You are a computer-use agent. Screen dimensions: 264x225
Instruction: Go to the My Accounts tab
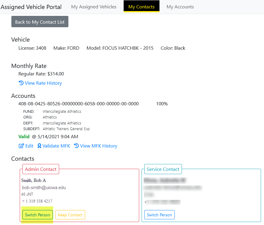pyautogui.click(x=180, y=7)
